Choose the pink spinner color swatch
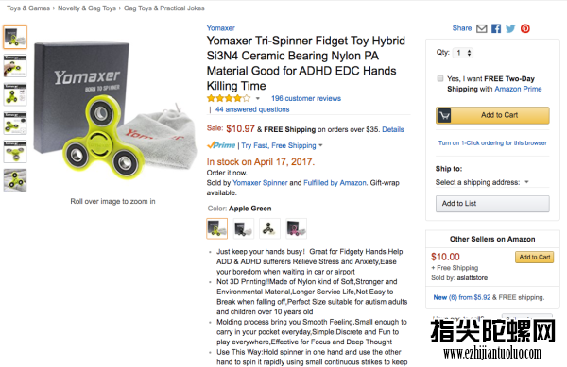This screenshot has height=367, width=567. pyautogui.click(x=296, y=228)
